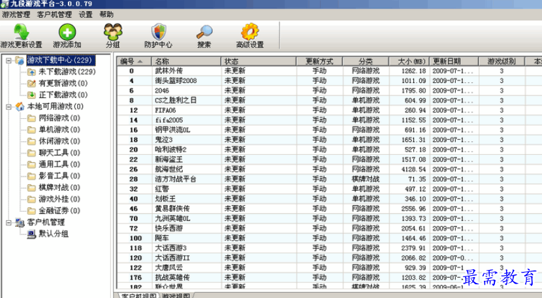Select the 新海盗王 game row

pos(329,159)
